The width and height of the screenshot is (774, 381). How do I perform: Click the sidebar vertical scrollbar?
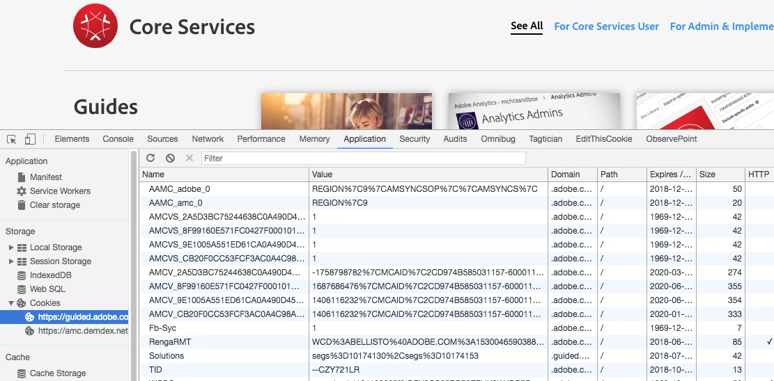pos(133,265)
